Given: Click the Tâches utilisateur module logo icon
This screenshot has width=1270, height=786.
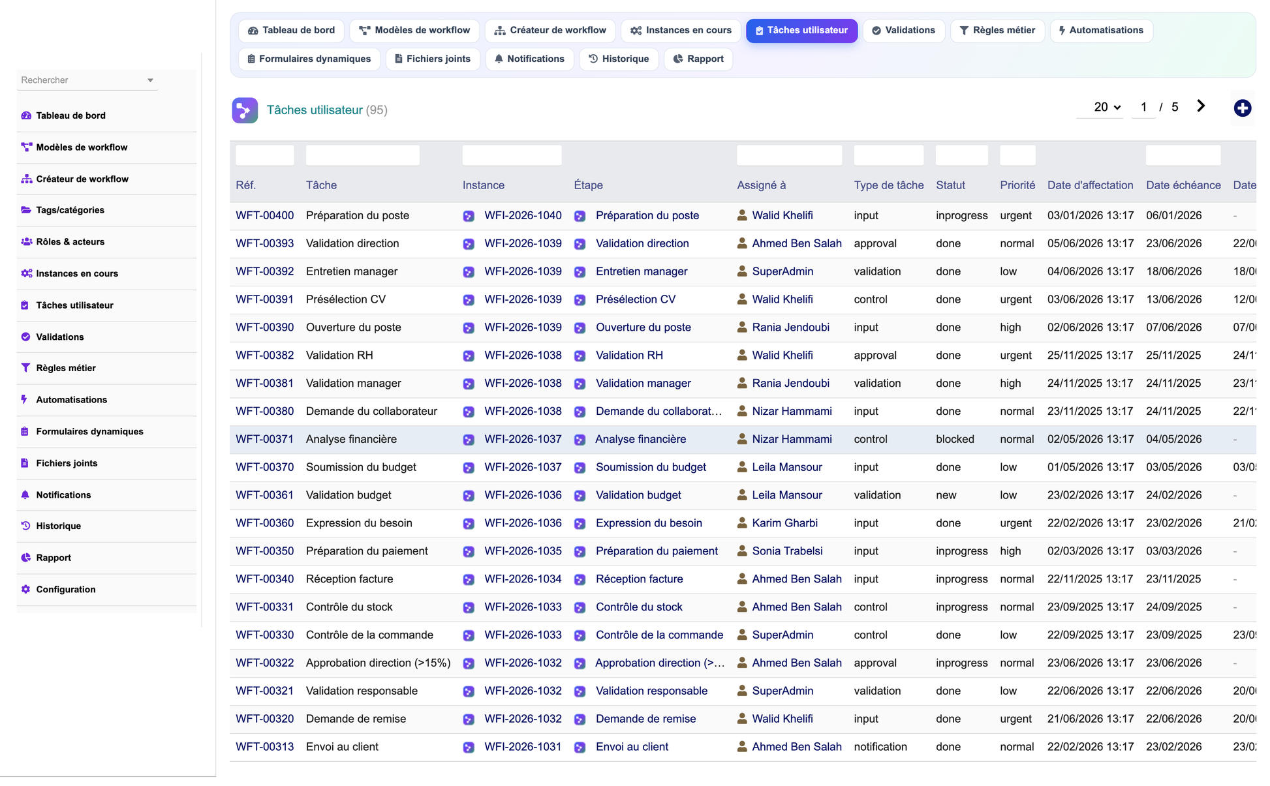Looking at the screenshot, I should tap(245, 110).
